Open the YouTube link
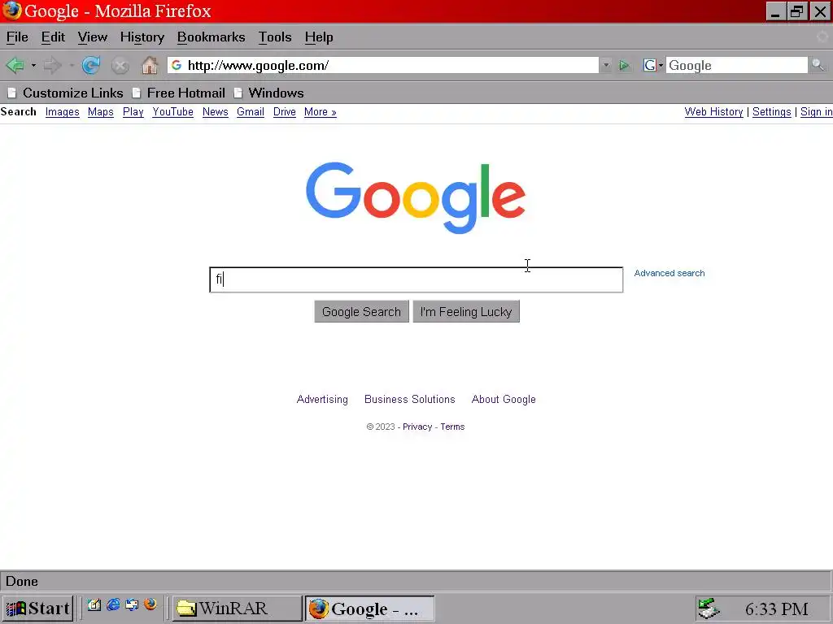The height and width of the screenshot is (624, 833). pyautogui.click(x=172, y=112)
